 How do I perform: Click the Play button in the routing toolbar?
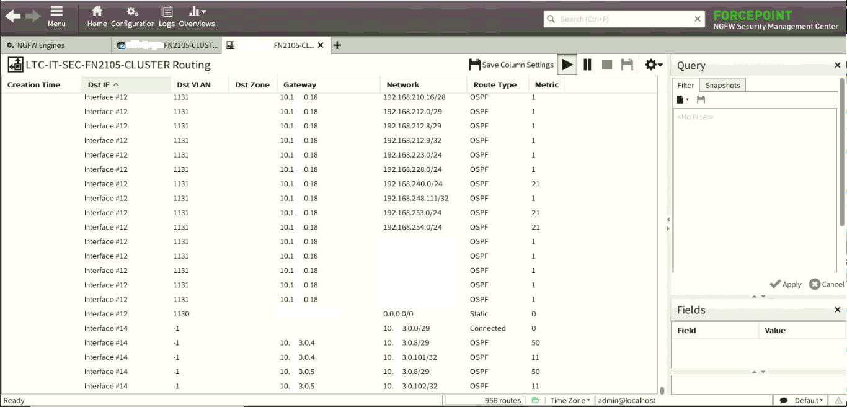coord(567,65)
